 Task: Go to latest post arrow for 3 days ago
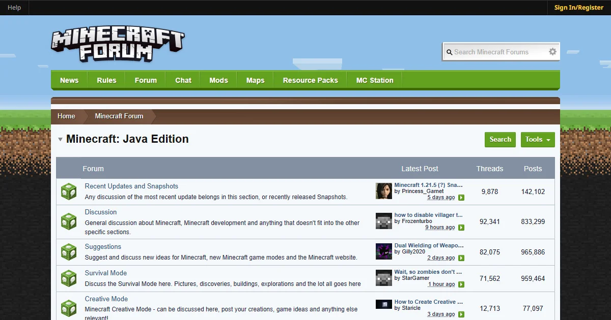point(461,314)
